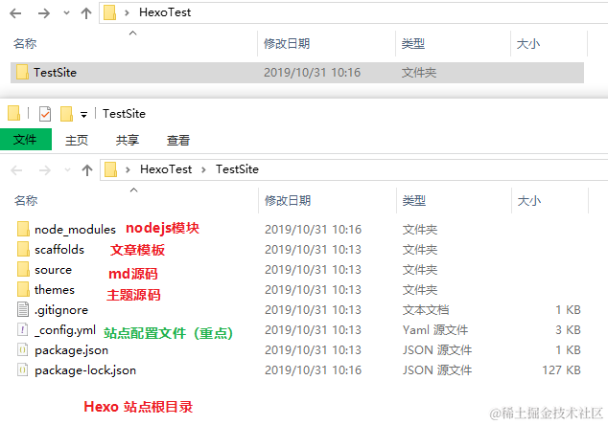Go up one level in HexoTest window
This screenshot has height=425, width=608.
pyautogui.click(x=86, y=13)
